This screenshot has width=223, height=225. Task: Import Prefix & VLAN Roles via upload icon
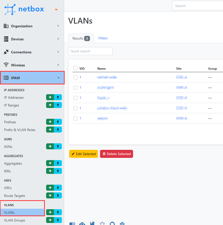click(x=58, y=130)
